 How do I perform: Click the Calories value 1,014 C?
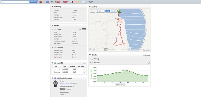tap(74, 20)
